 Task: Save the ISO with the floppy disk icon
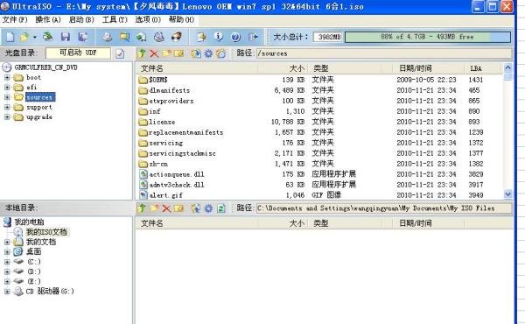[66, 37]
